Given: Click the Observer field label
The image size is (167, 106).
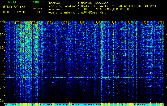Looking at the screenshot, I should pos(54,3).
